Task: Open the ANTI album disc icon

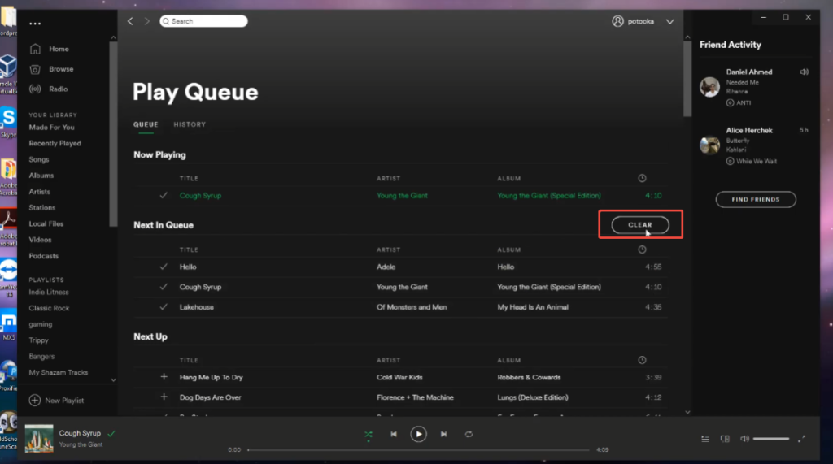Action: (730, 103)
